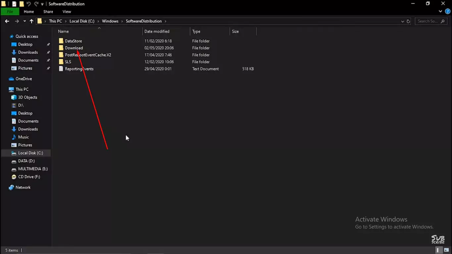Switch to Large icons view in status bar

(446, 250)
